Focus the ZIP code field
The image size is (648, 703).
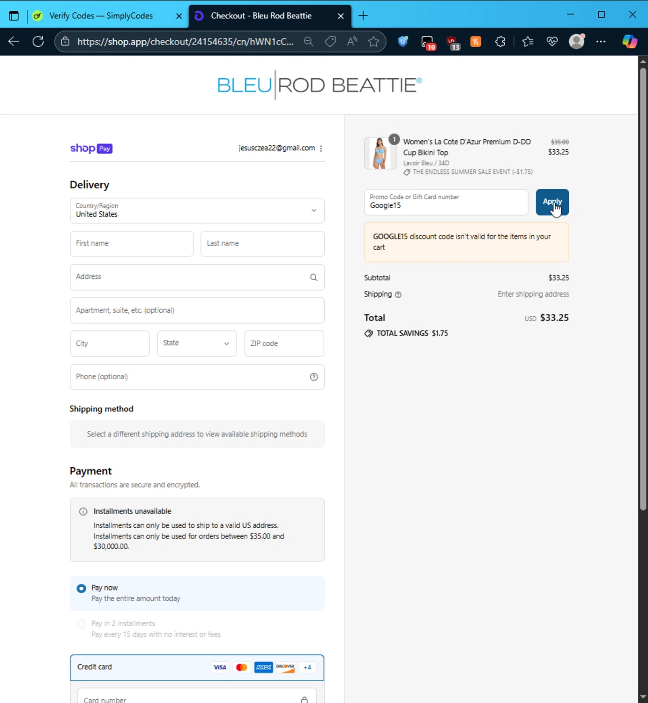pos(284,344)
